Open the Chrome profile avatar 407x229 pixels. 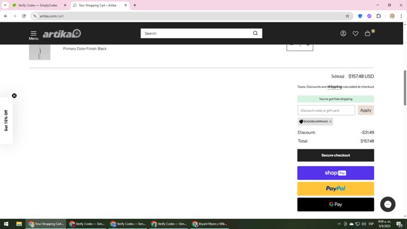pyautogui.click(x=392, y=16)
